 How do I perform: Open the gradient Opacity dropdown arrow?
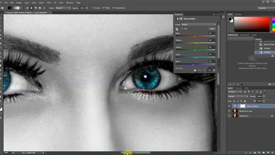[x=87, y=8]
